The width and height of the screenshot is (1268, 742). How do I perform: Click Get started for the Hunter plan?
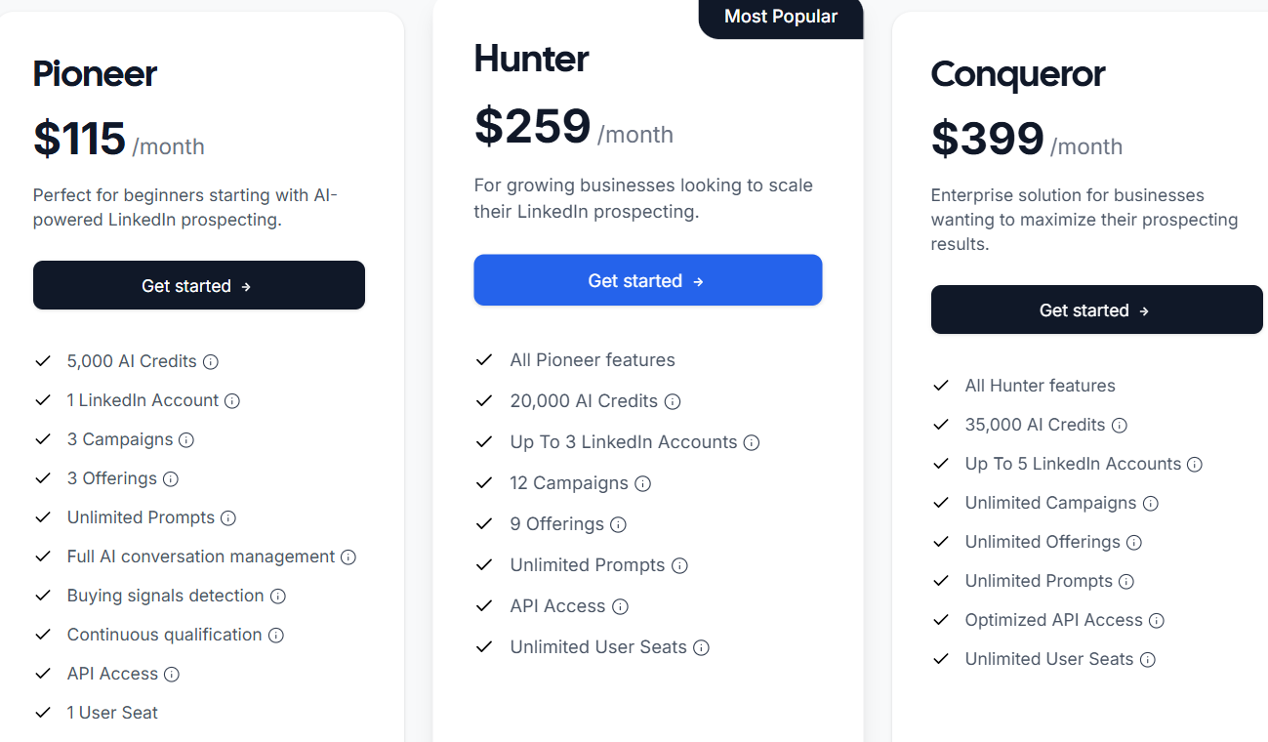(647, 280)
